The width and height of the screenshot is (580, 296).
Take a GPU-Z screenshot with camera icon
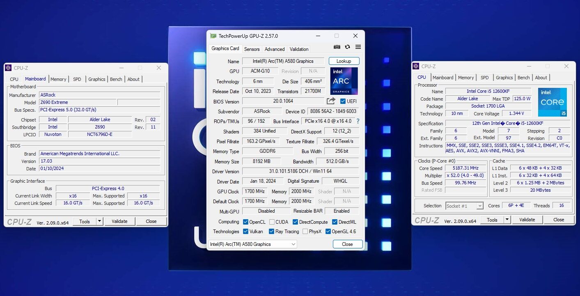(337, 47)
